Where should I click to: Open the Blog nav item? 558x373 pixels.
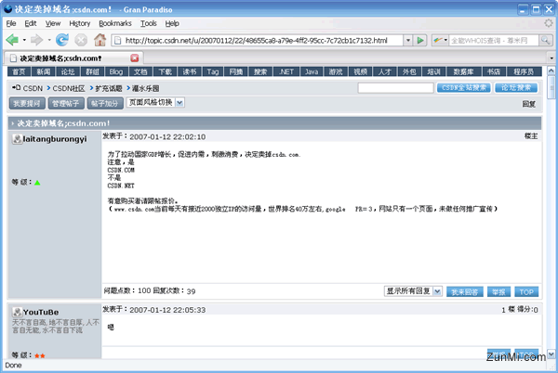coord(116,71)
